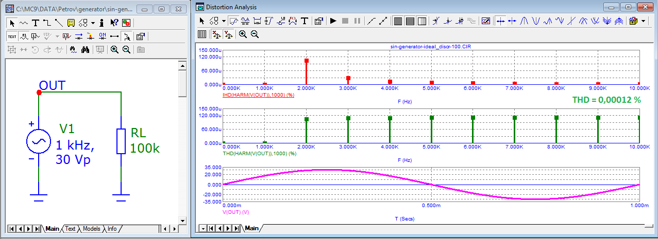The width and height of the screenshot is (658, 239).
Task: Open Properties in Distortion Analysis toolbar
Action: pyautogui.click(x=318, y=21)
